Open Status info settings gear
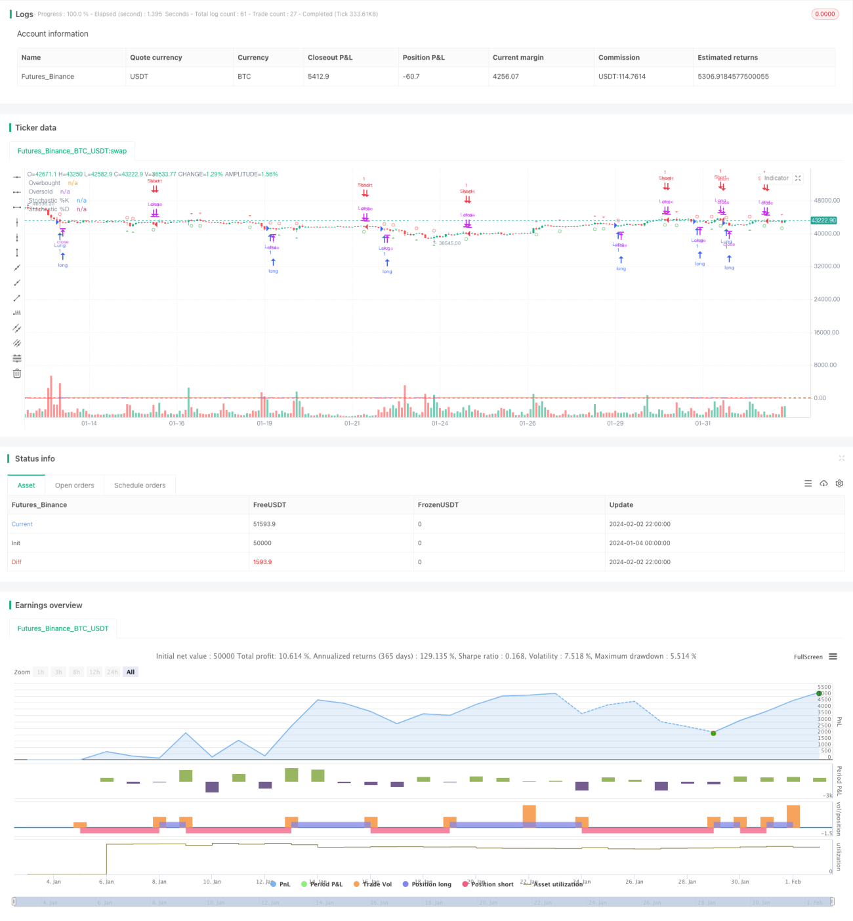The width and height of the screenshot is (853, 921). pyautogui.click(x=839, y=483)
